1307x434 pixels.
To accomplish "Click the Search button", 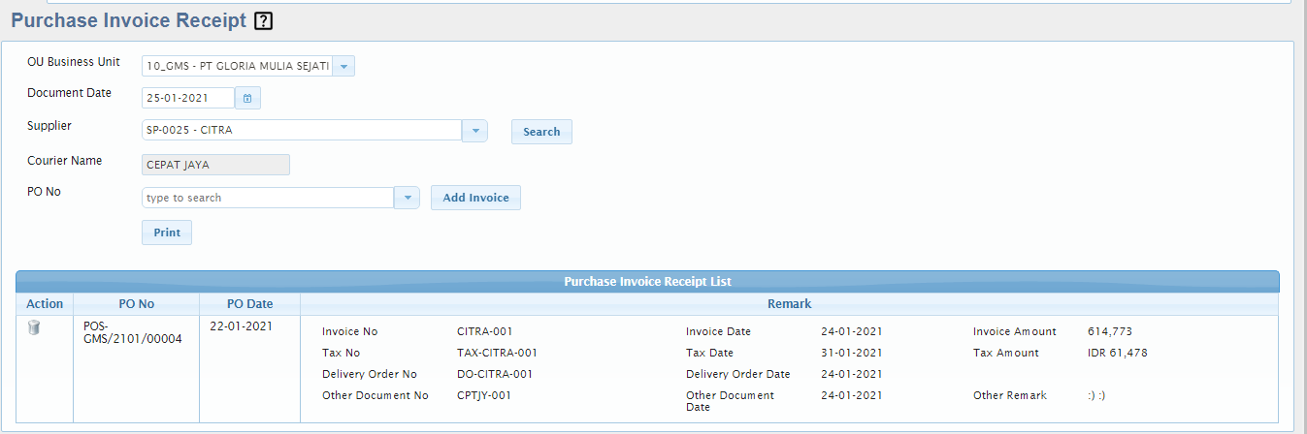I will pos(541,132).
